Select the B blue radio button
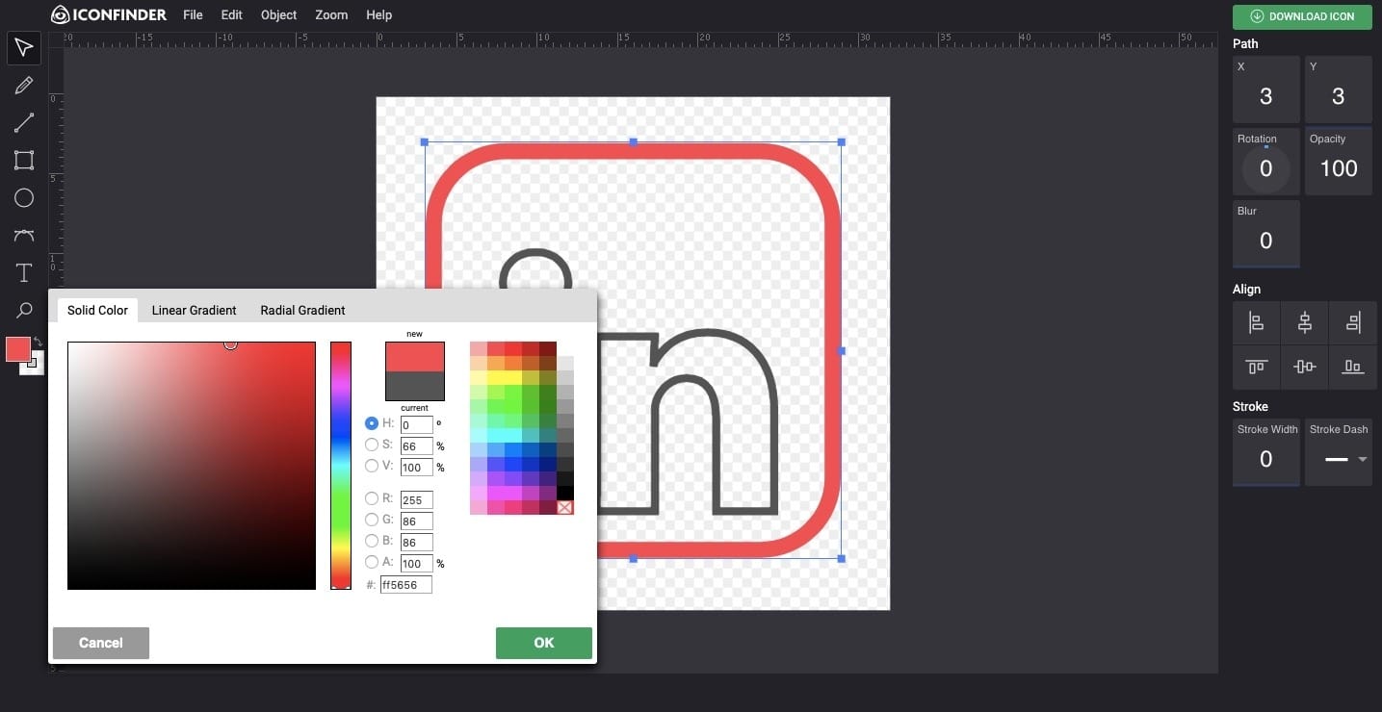The image size is (1382, 712). point(372,541)
